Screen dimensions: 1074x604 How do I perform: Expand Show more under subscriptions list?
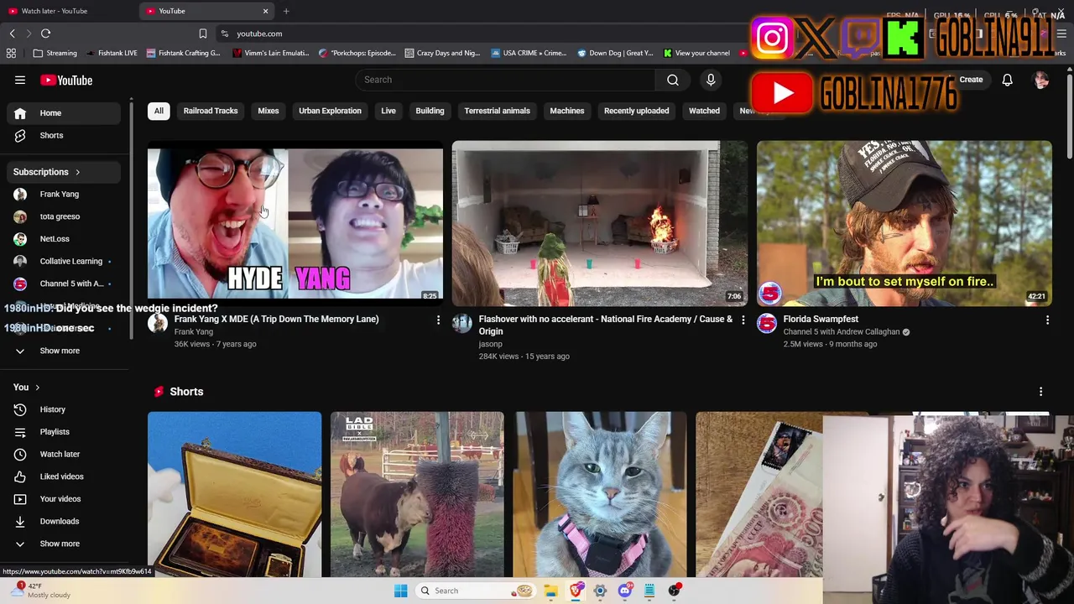64,351
